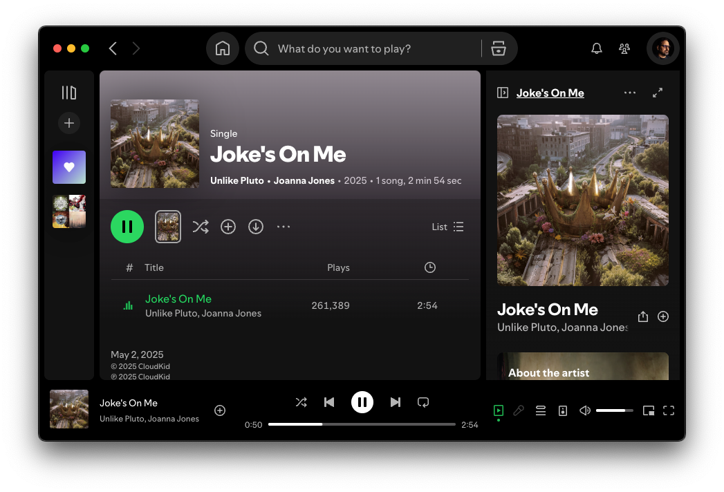Click the Title column header
This screenshot has height=492, width=724.
click(x=154, y=267)
